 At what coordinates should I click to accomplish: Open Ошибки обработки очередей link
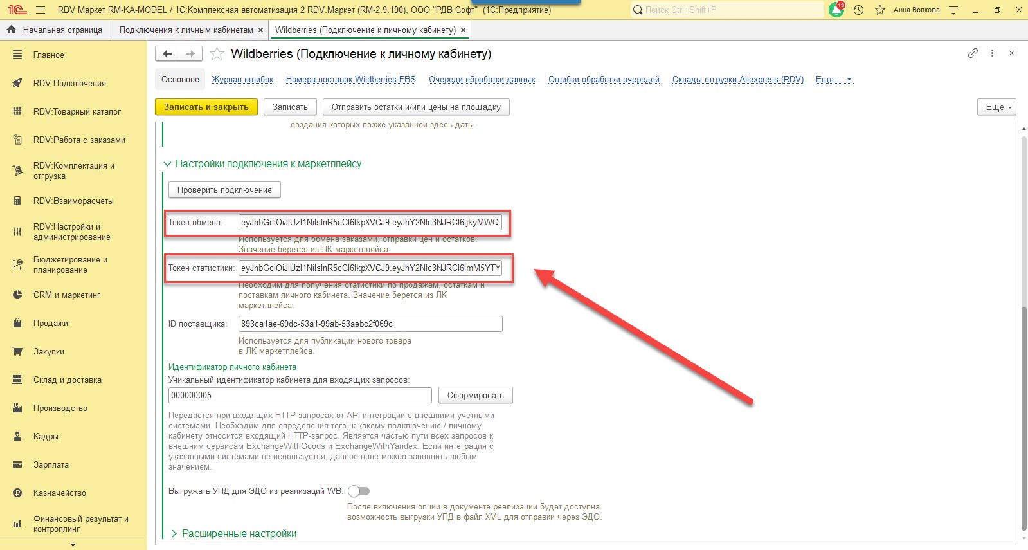click(604, 80)
